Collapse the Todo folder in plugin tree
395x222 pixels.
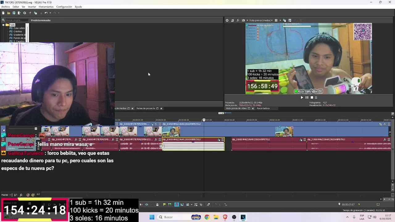tap(3, 25)
